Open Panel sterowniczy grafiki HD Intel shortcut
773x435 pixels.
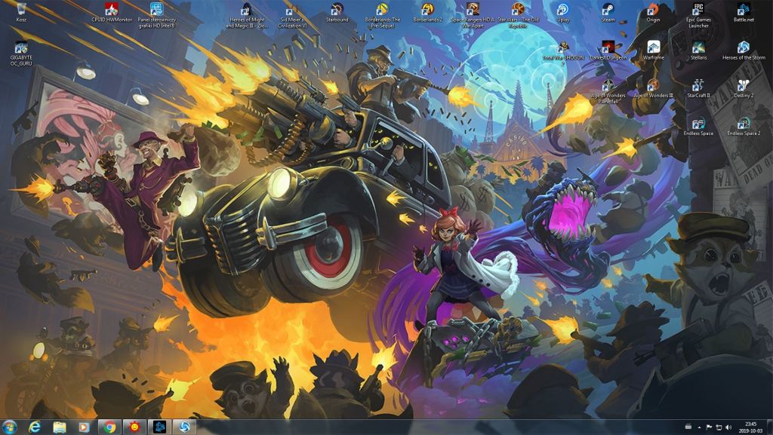click(x=157, y=15)
